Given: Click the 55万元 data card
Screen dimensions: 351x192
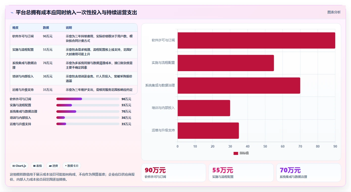Looking at the screenshot, I should click(x=241, y=173).
